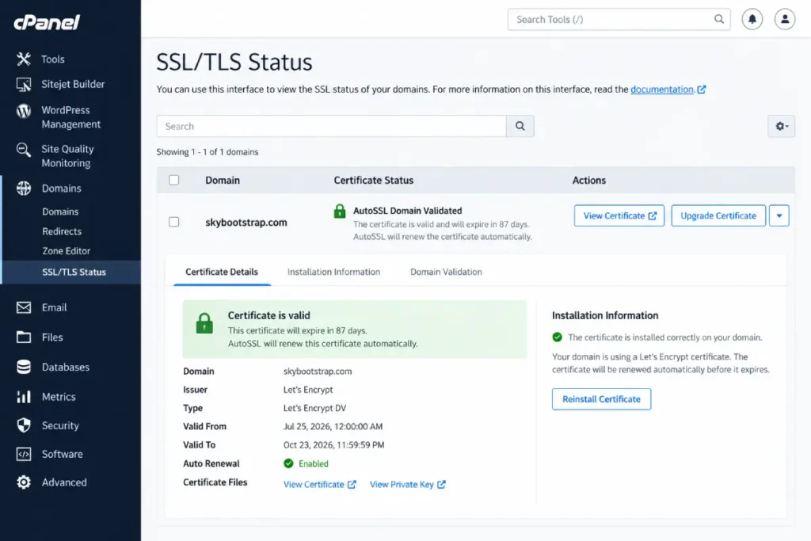Open Tools via the wrench icon

(x=23, y=59)
